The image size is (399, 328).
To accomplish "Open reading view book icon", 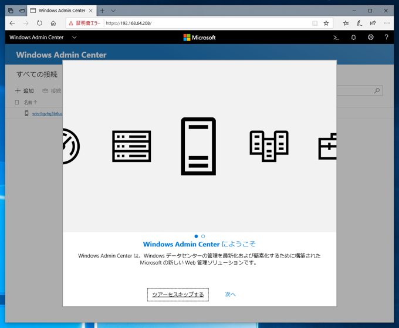I will coord(315,23).
